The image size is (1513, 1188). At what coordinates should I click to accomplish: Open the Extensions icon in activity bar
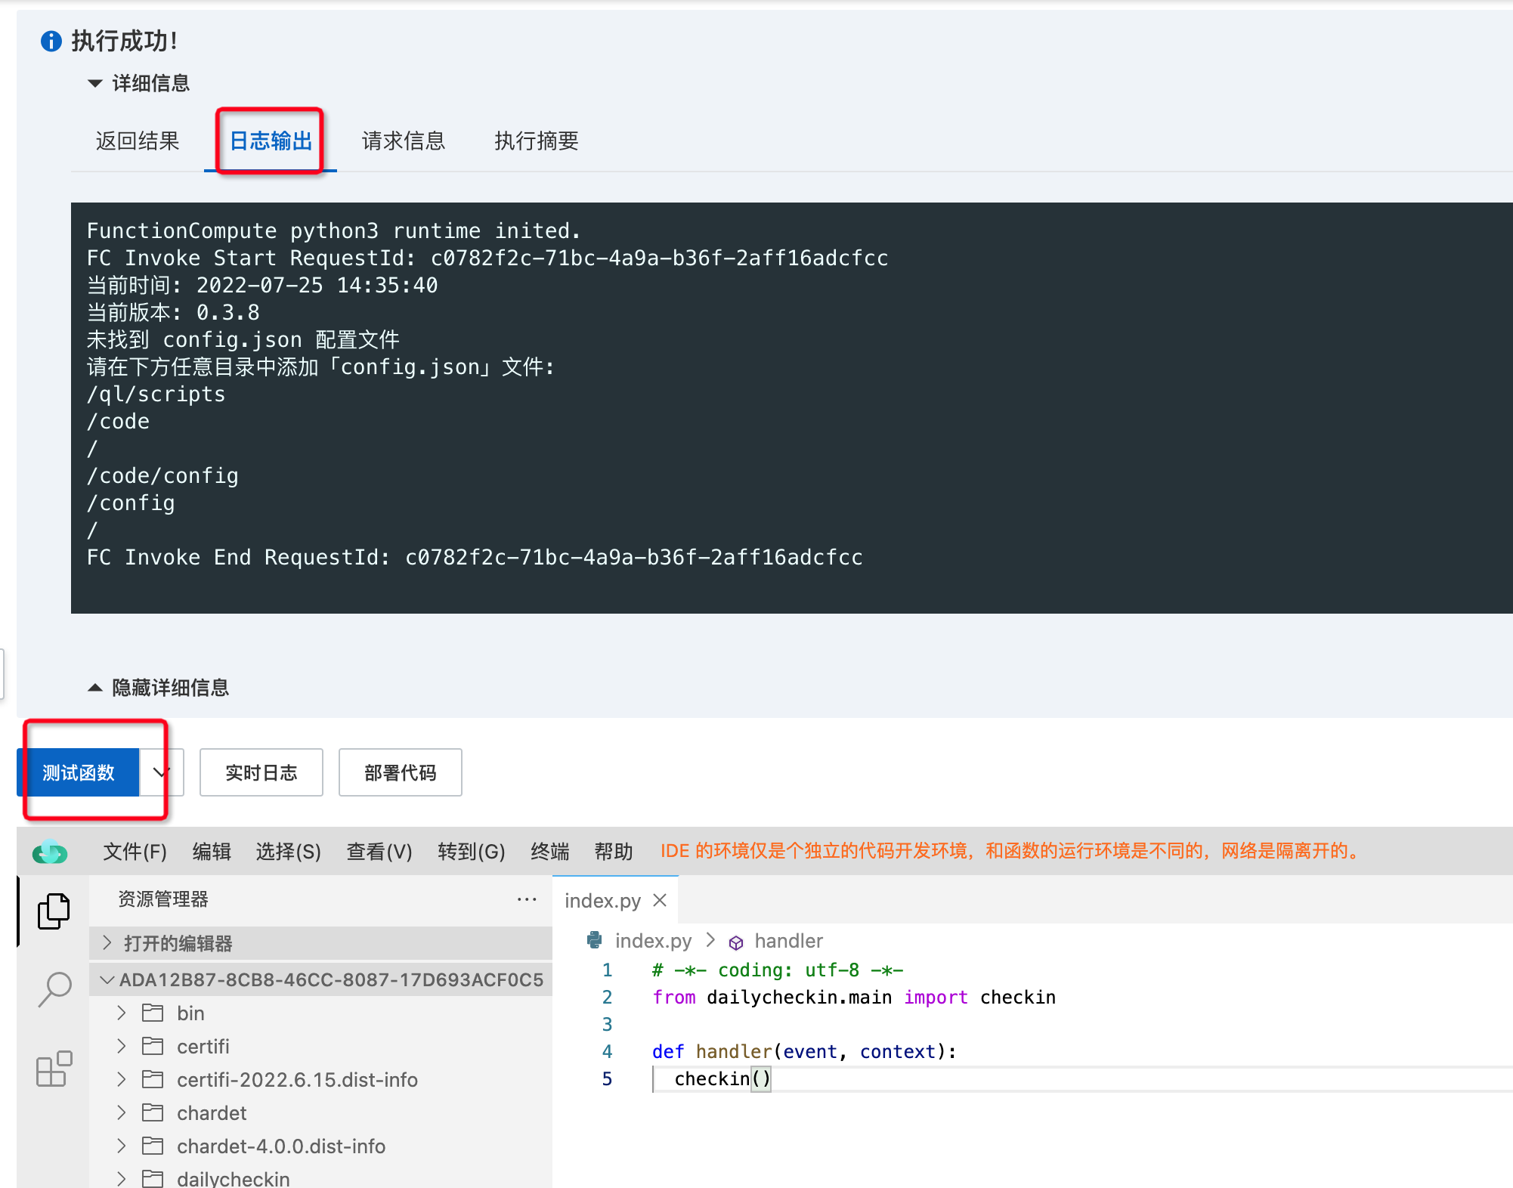click(x=54, y=1069)
